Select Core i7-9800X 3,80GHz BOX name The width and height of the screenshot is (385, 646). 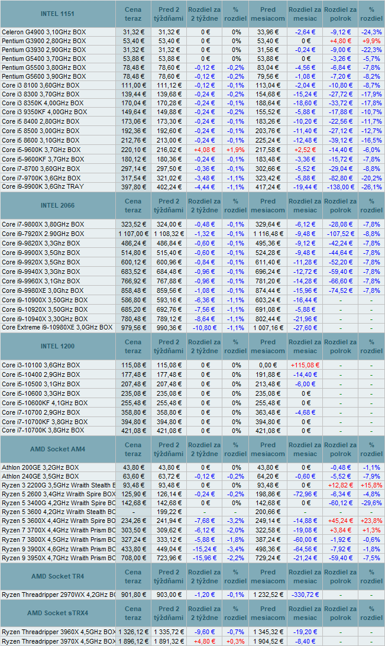(x=43, y=225)
